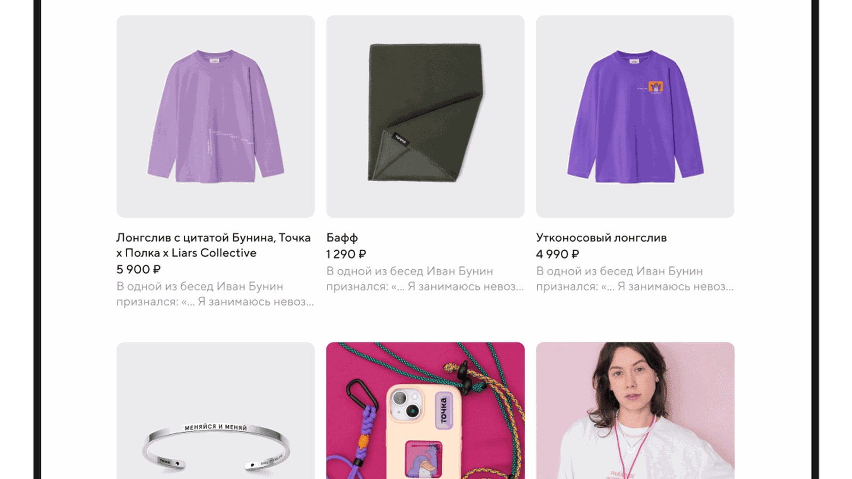
Task: Click description under Утконосовый лонгслив price
Action: coord(635,279)
